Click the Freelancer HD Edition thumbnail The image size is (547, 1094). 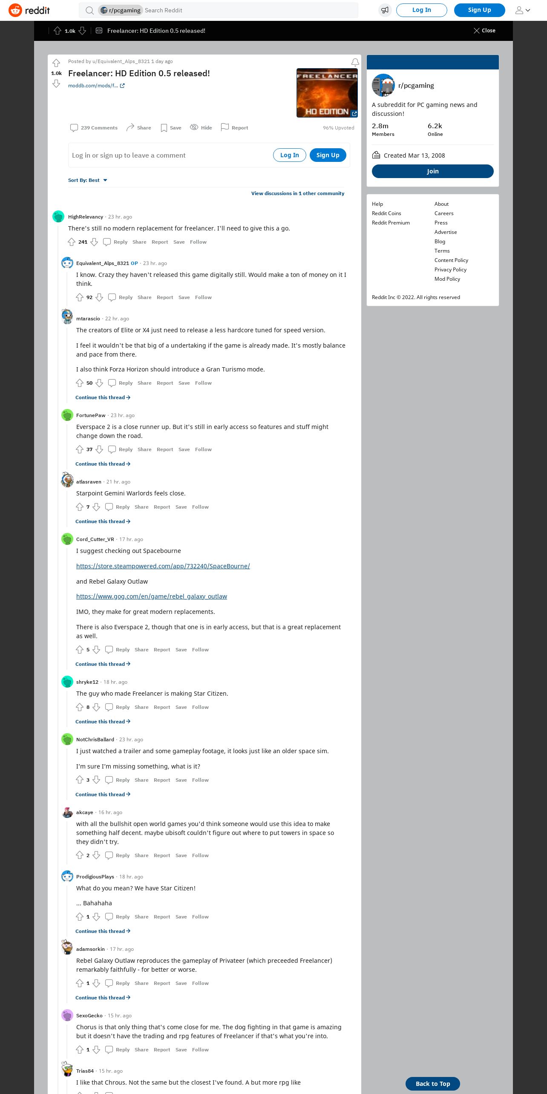[327, 93]
